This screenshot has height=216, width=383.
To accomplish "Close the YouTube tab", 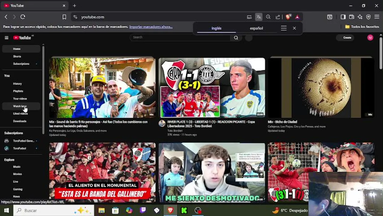I will (x=64, y=5).
